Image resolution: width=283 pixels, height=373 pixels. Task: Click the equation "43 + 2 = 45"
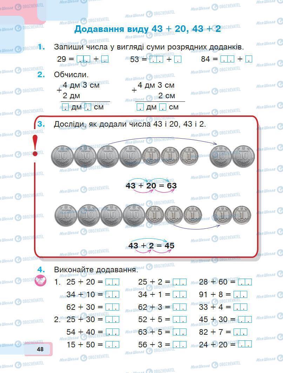pyautogui.click(x=151, y=246)
